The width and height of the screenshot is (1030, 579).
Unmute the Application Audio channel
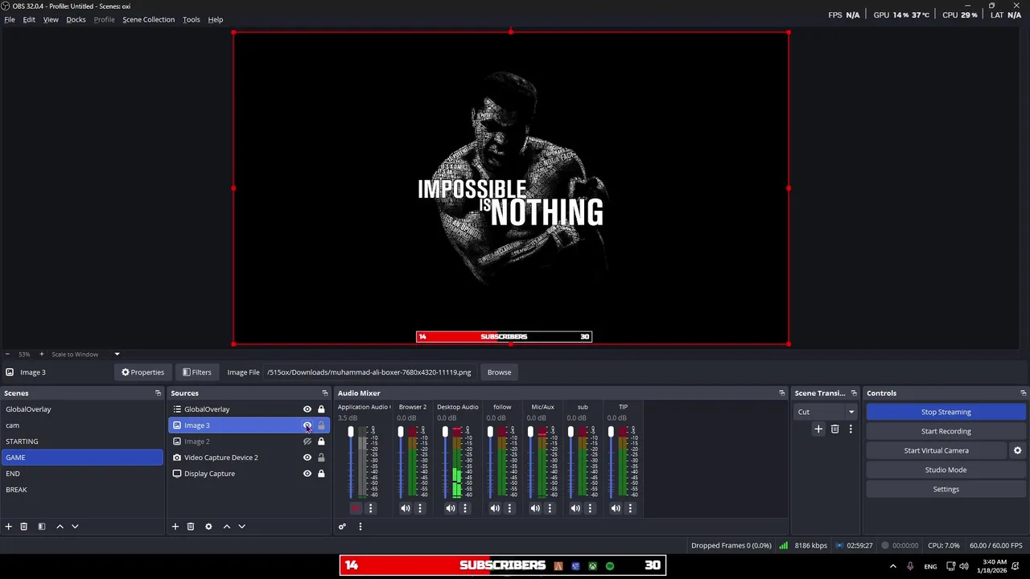[x=356, y=508]
